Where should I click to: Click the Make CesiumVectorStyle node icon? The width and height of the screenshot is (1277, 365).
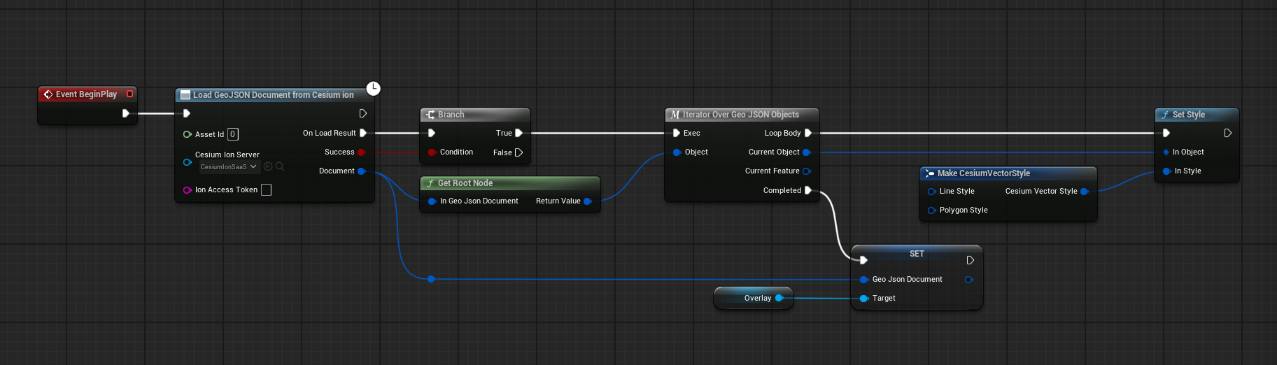930,173
